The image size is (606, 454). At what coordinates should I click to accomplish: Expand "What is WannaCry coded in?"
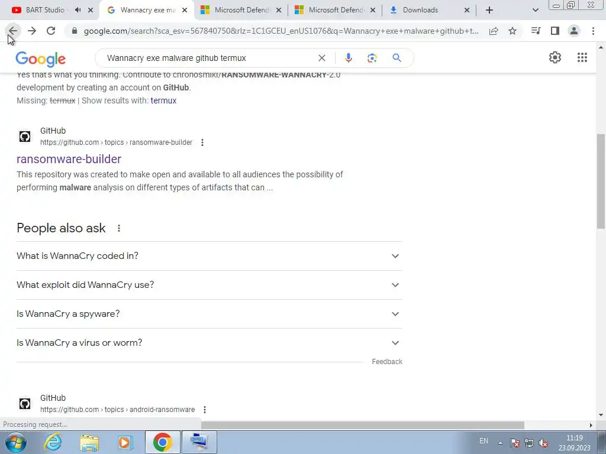[x=209, y=256]
